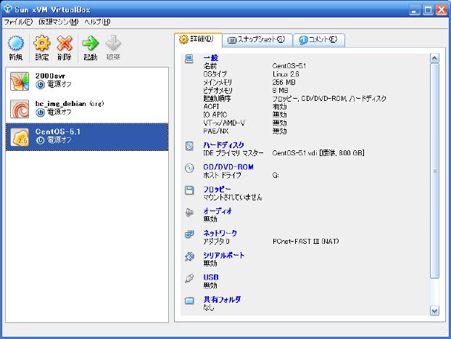Select the CentOS-5.1 machine name in list
Viewport: 451px width, 339px height.
coord(58,131)
